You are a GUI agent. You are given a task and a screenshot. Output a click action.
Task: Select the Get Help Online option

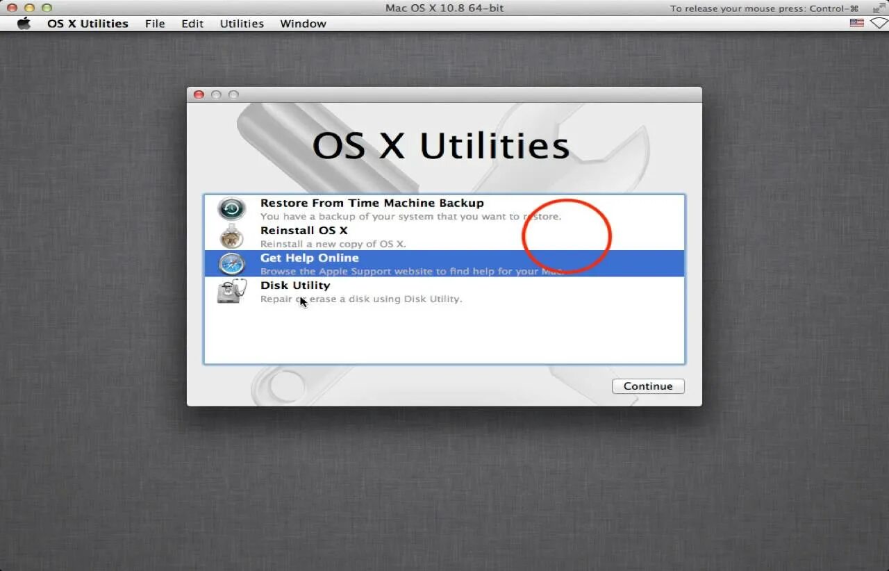[x=444, y=264]
